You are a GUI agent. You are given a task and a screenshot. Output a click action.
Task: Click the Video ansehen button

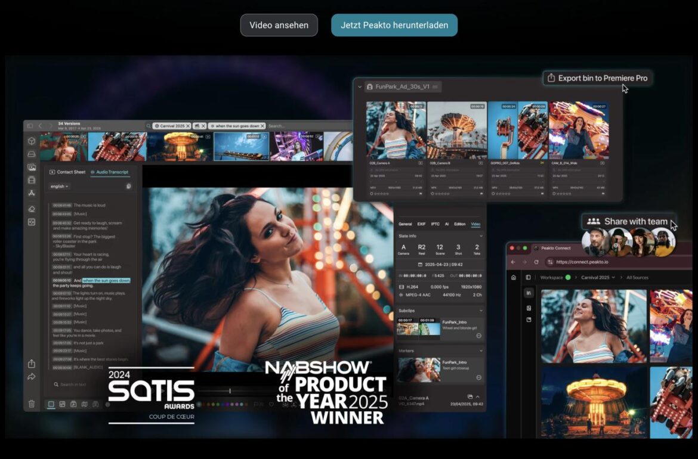(x=279, y=25)
